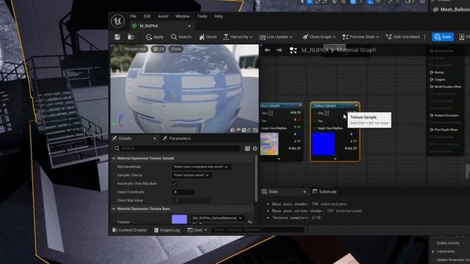
Task: Open the Content Drawer
Action: (x=129, y=230)
